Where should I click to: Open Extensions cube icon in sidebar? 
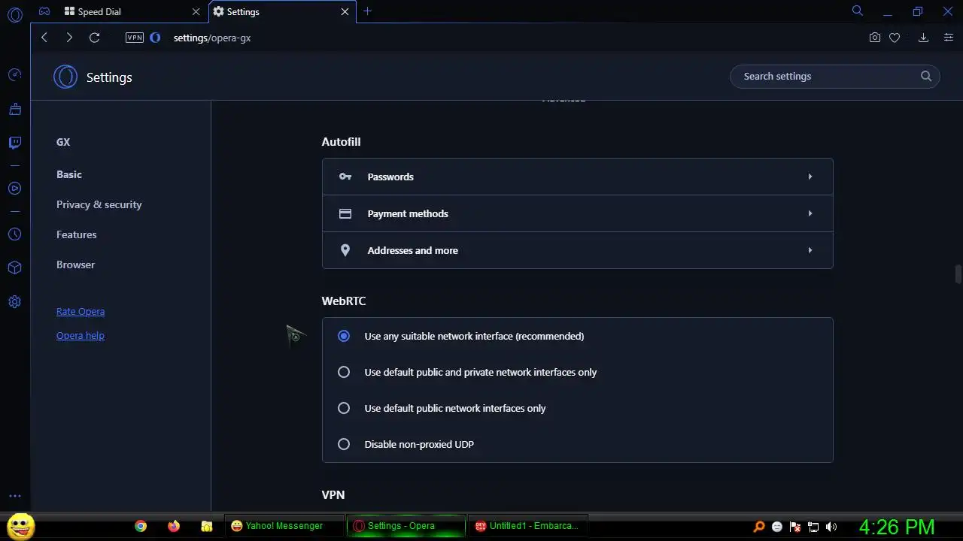[x=14, y=267]
